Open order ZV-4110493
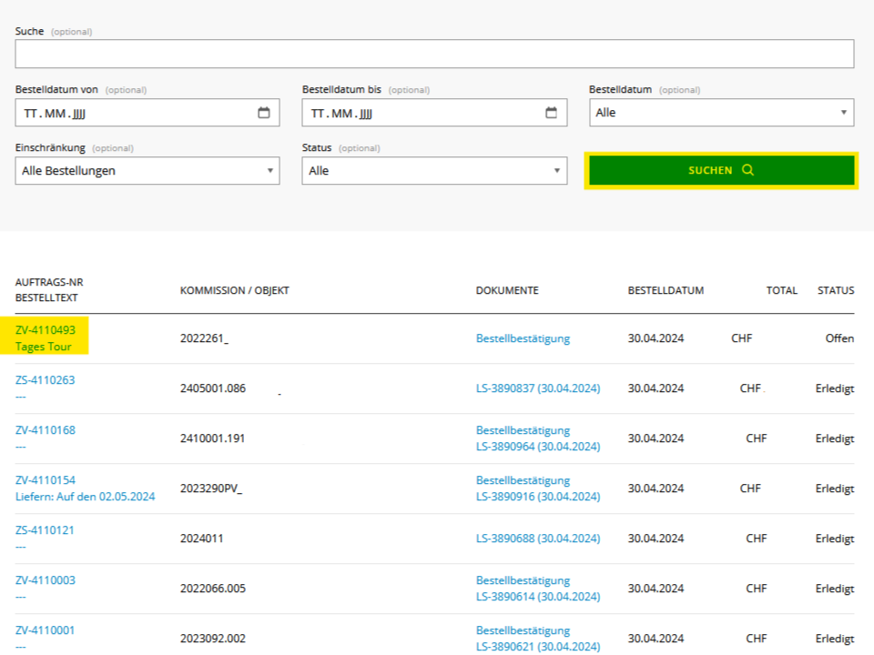 pyautogui.click(x=46, y=329)
